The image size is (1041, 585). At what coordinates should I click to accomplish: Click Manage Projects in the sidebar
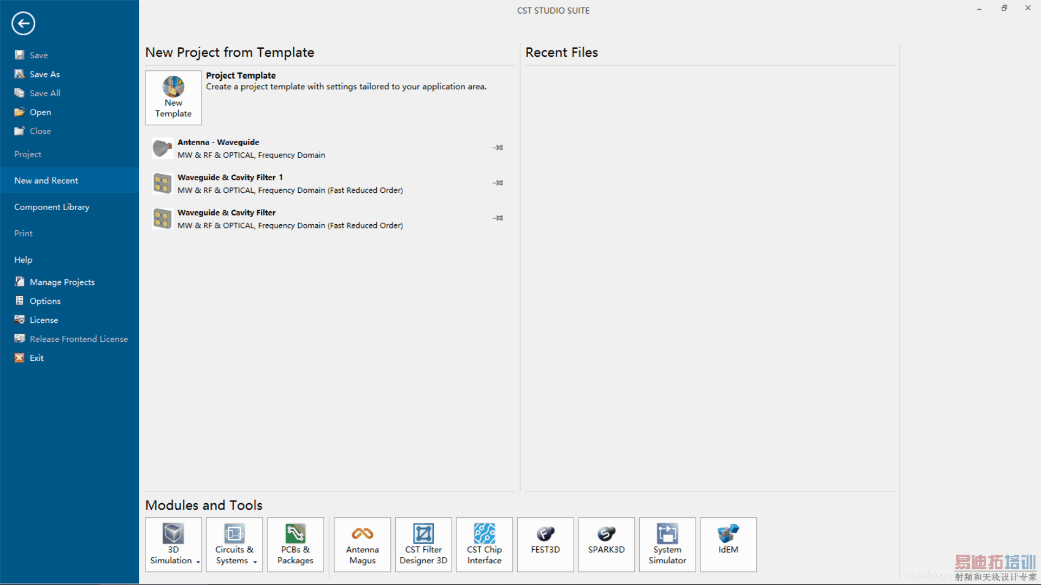click(62, 282)
